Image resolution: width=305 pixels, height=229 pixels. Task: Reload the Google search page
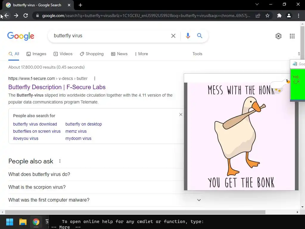pyautogui.click(x=26, y=16)
